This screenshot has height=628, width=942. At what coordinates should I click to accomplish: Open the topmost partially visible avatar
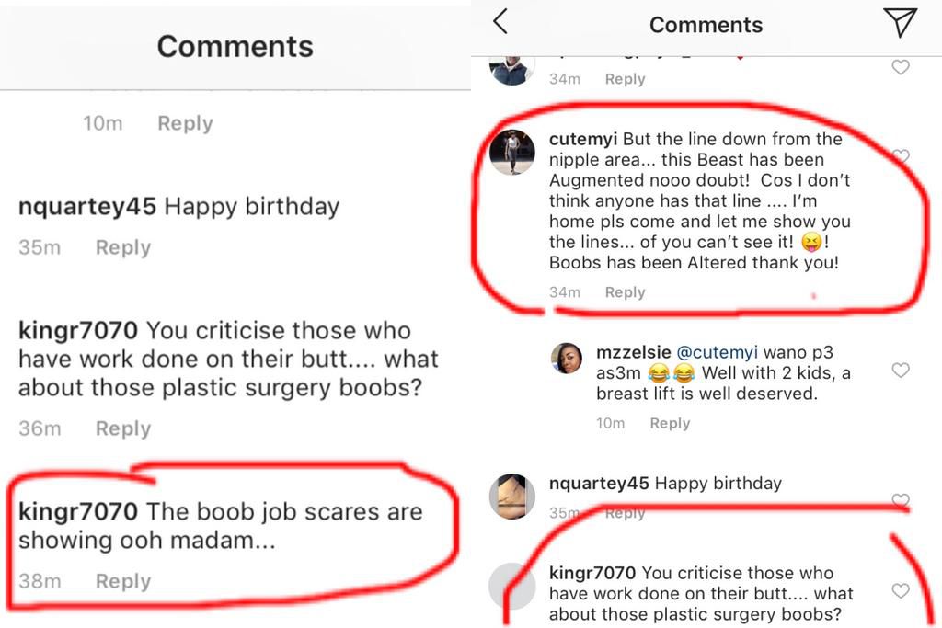click(x=512, y=70)
